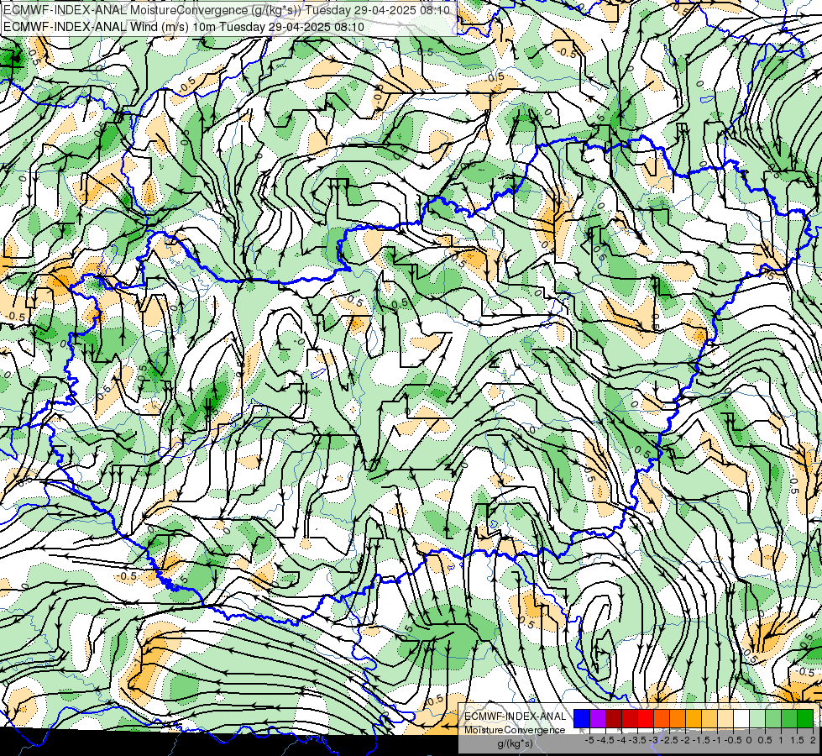Select the legend swatch between -3.5 and -3
Screen dimensions: 822x756
click(630, 718)
